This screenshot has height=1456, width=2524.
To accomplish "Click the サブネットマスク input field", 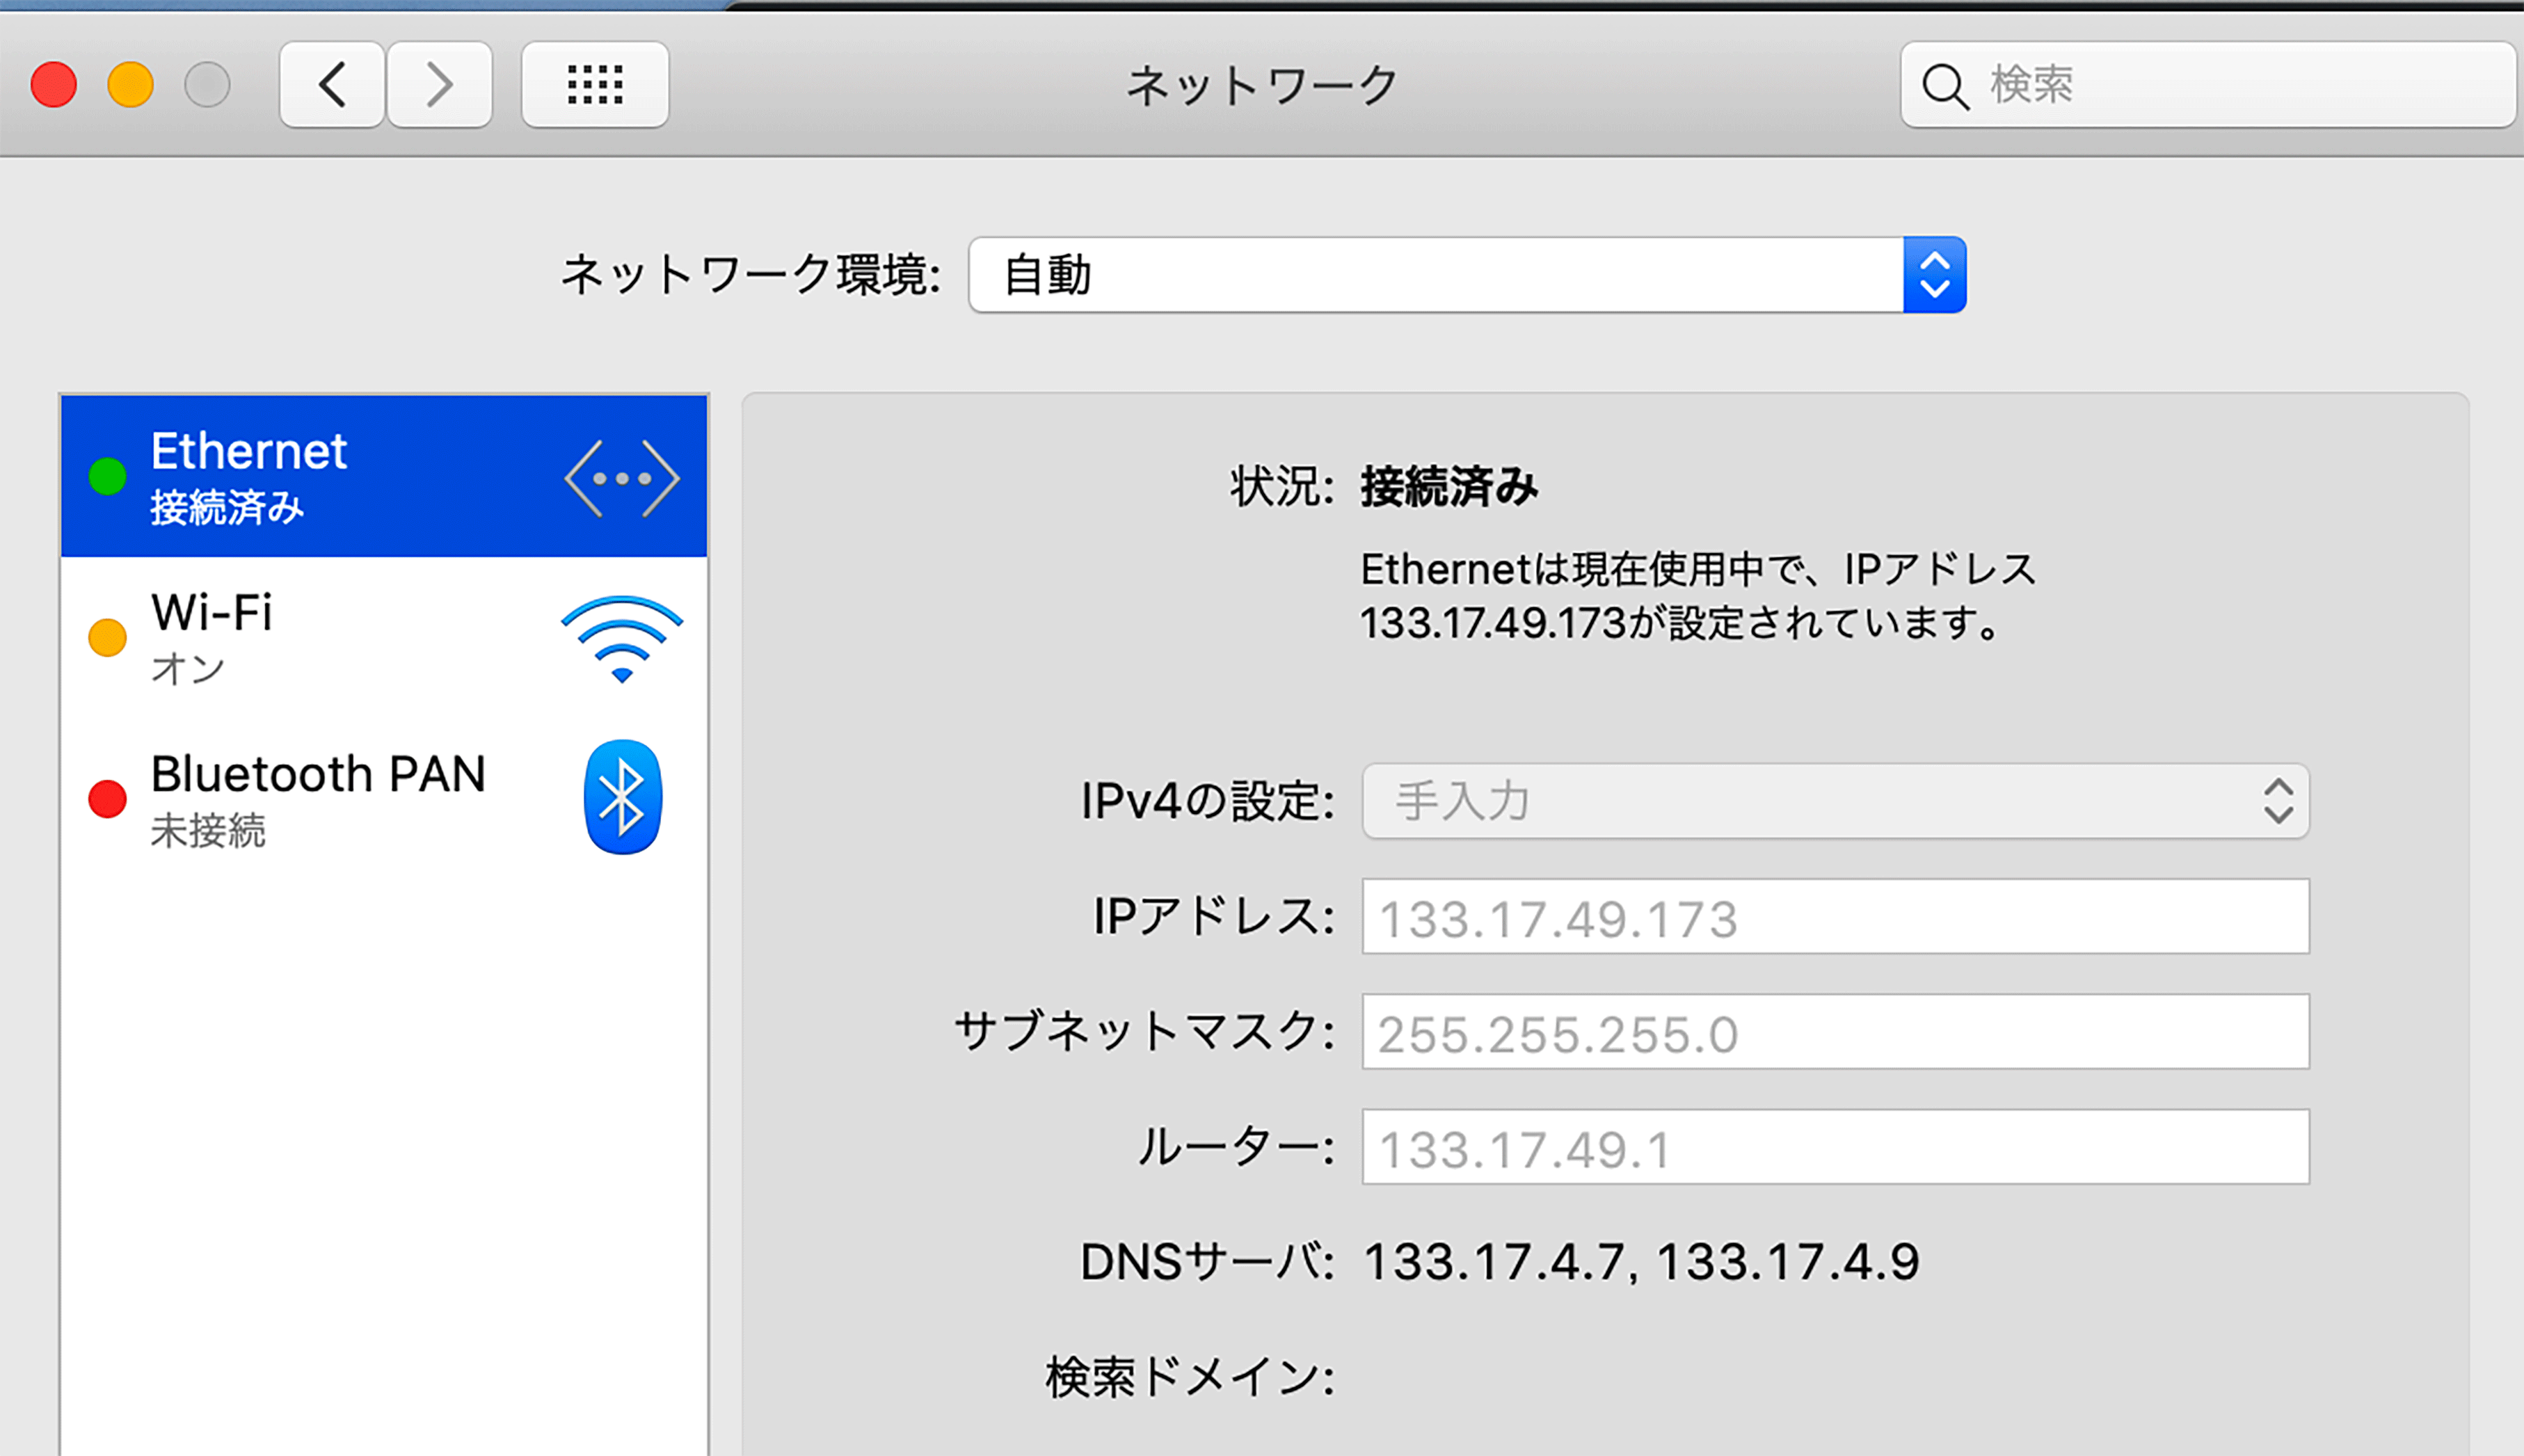I will [1835, 1032].
